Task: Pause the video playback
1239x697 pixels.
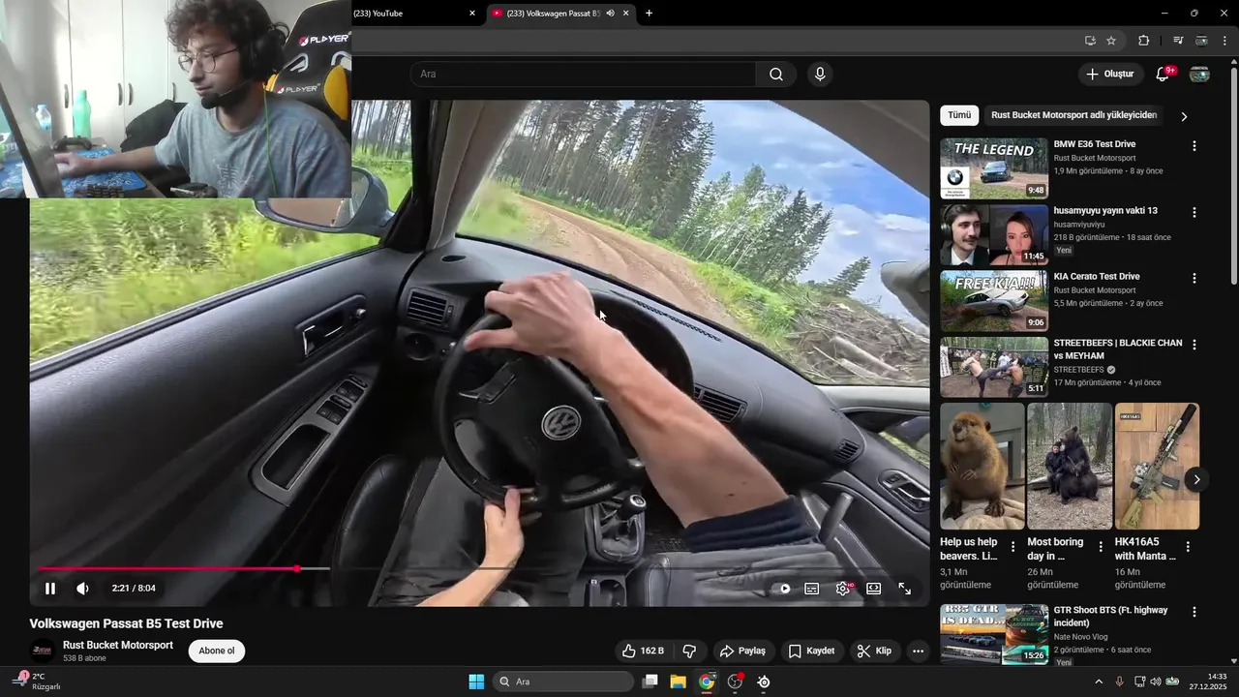Action: point(50,588)
